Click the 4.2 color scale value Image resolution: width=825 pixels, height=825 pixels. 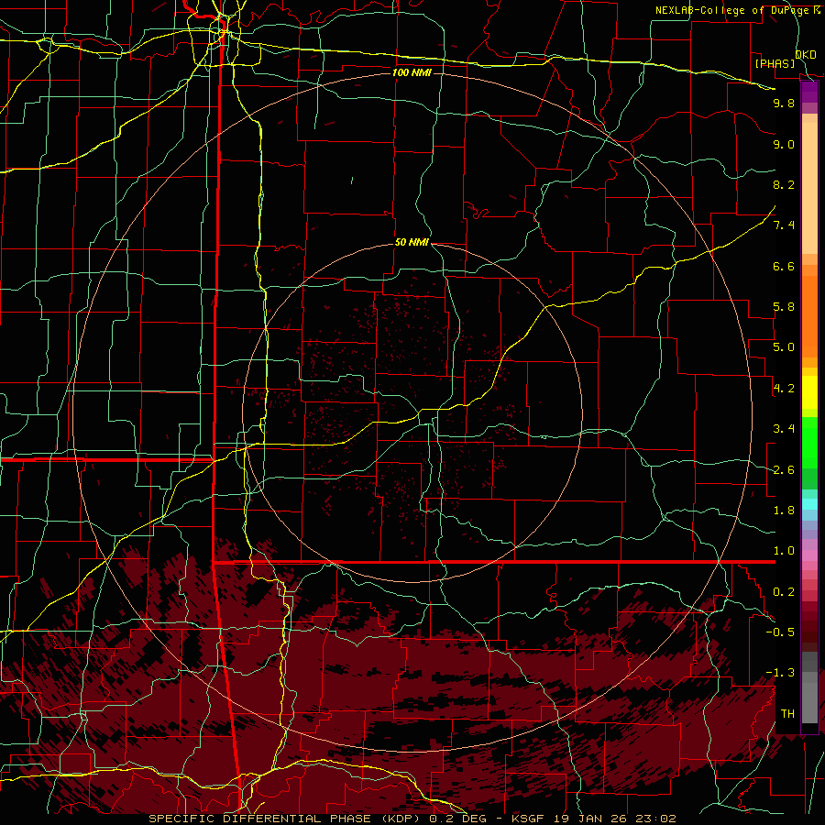tap(784, 389)
